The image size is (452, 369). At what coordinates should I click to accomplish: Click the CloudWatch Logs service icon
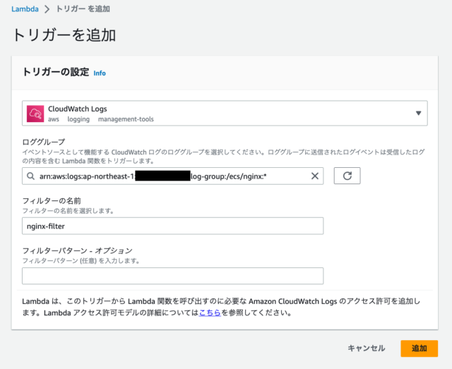click(35, 114)
